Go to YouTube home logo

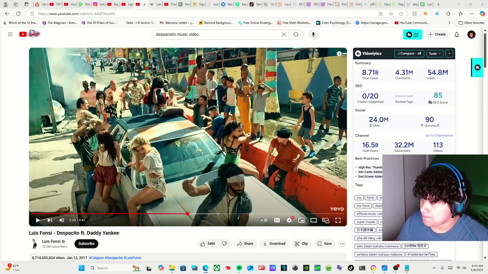pyautogui.click(x=30, y=34)
